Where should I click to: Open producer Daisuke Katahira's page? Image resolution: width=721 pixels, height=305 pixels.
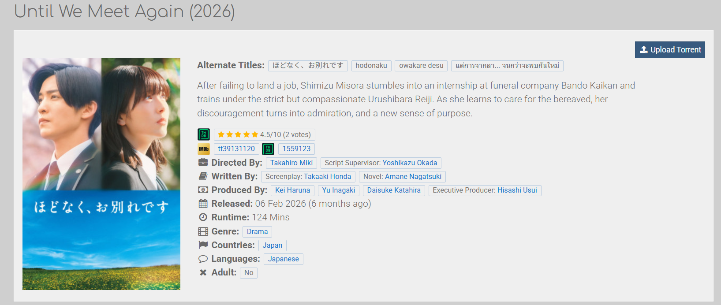[x=394, y=190]
